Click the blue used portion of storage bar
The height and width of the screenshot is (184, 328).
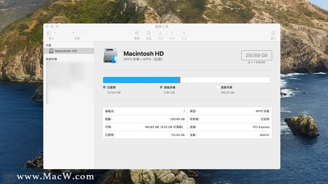(x=141, y=80)
